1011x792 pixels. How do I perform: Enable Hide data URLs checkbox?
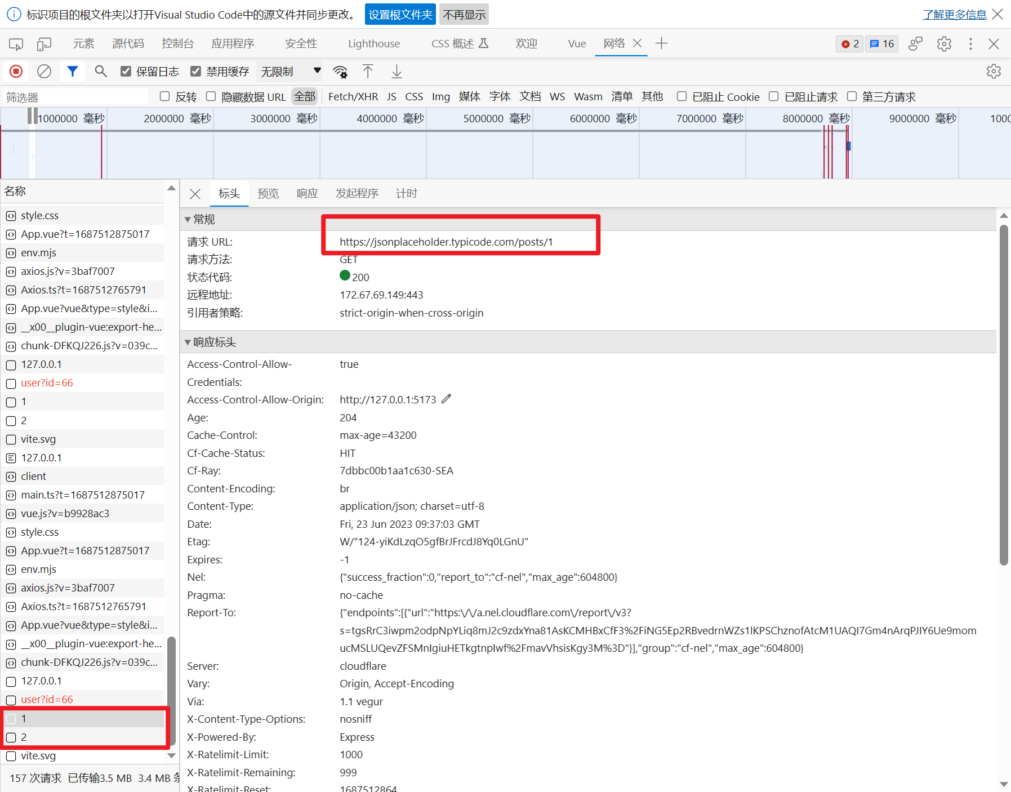point(211,96)
